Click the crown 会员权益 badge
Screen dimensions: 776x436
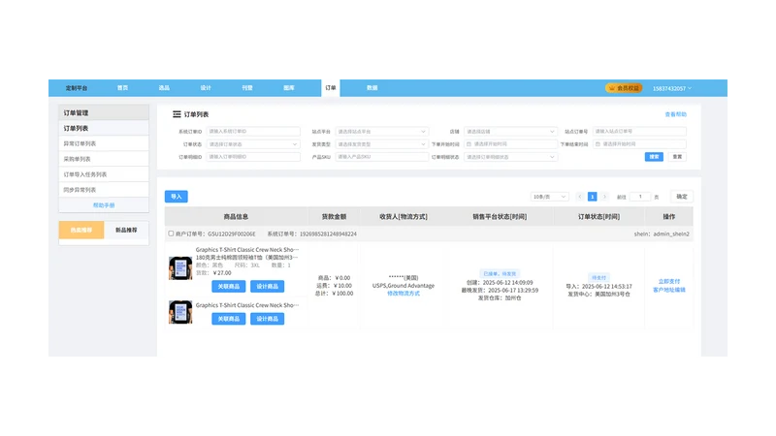pos(624,88)
